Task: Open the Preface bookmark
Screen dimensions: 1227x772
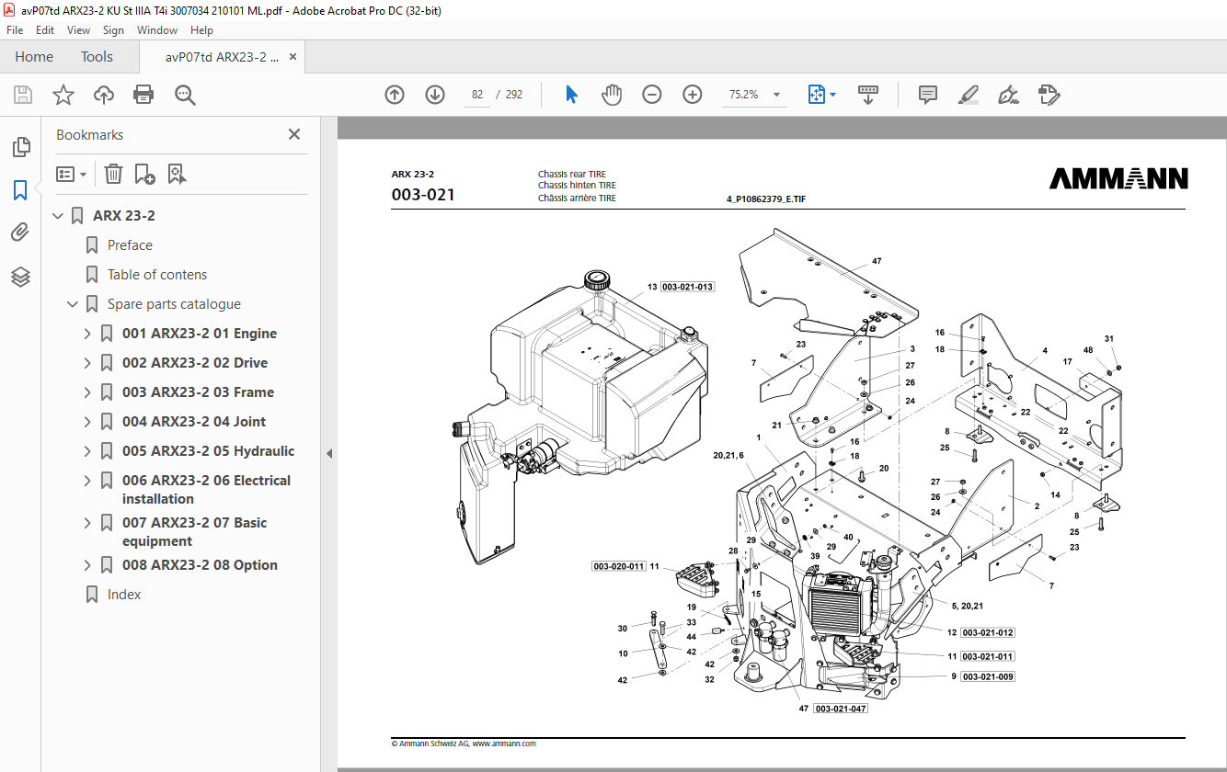Action: pyautogui.click(x=130, y=245)
